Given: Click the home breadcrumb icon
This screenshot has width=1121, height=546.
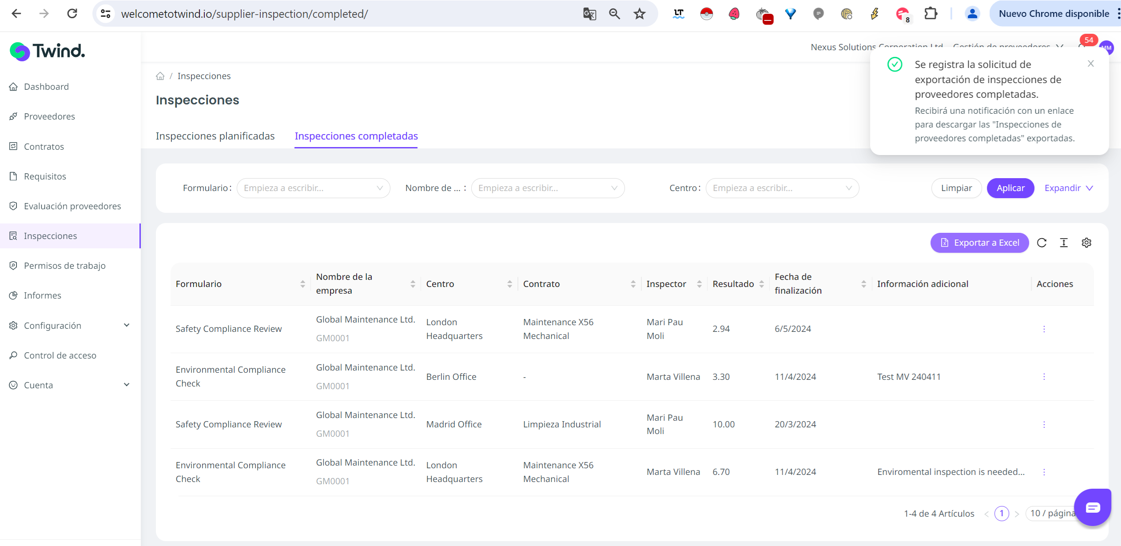Looking at the screenshot, I should 160,76.
